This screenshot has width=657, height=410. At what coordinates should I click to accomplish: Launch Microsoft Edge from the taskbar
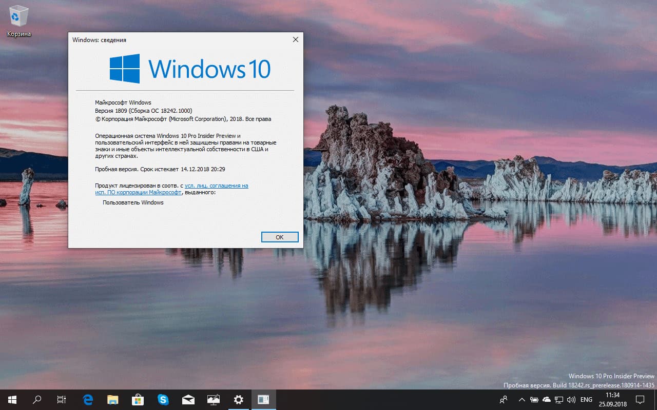point(87,399)
